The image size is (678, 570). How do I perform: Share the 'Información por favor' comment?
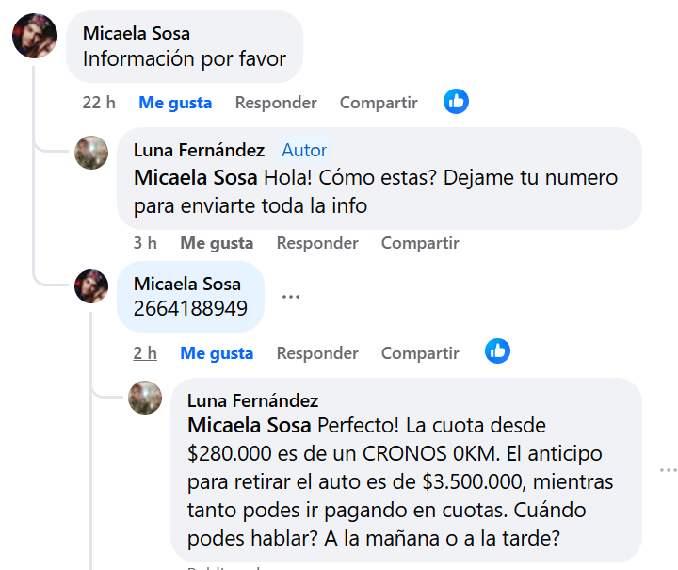(x=379, y=103)
